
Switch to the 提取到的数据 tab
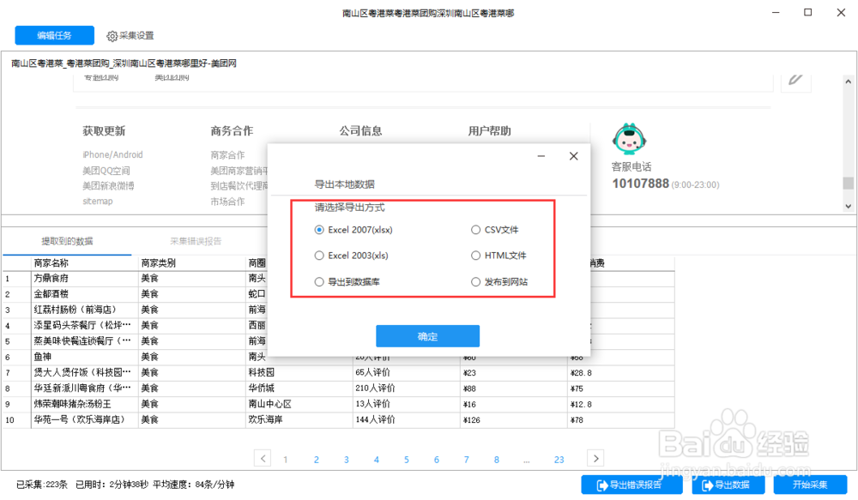(x=67, y=241)
